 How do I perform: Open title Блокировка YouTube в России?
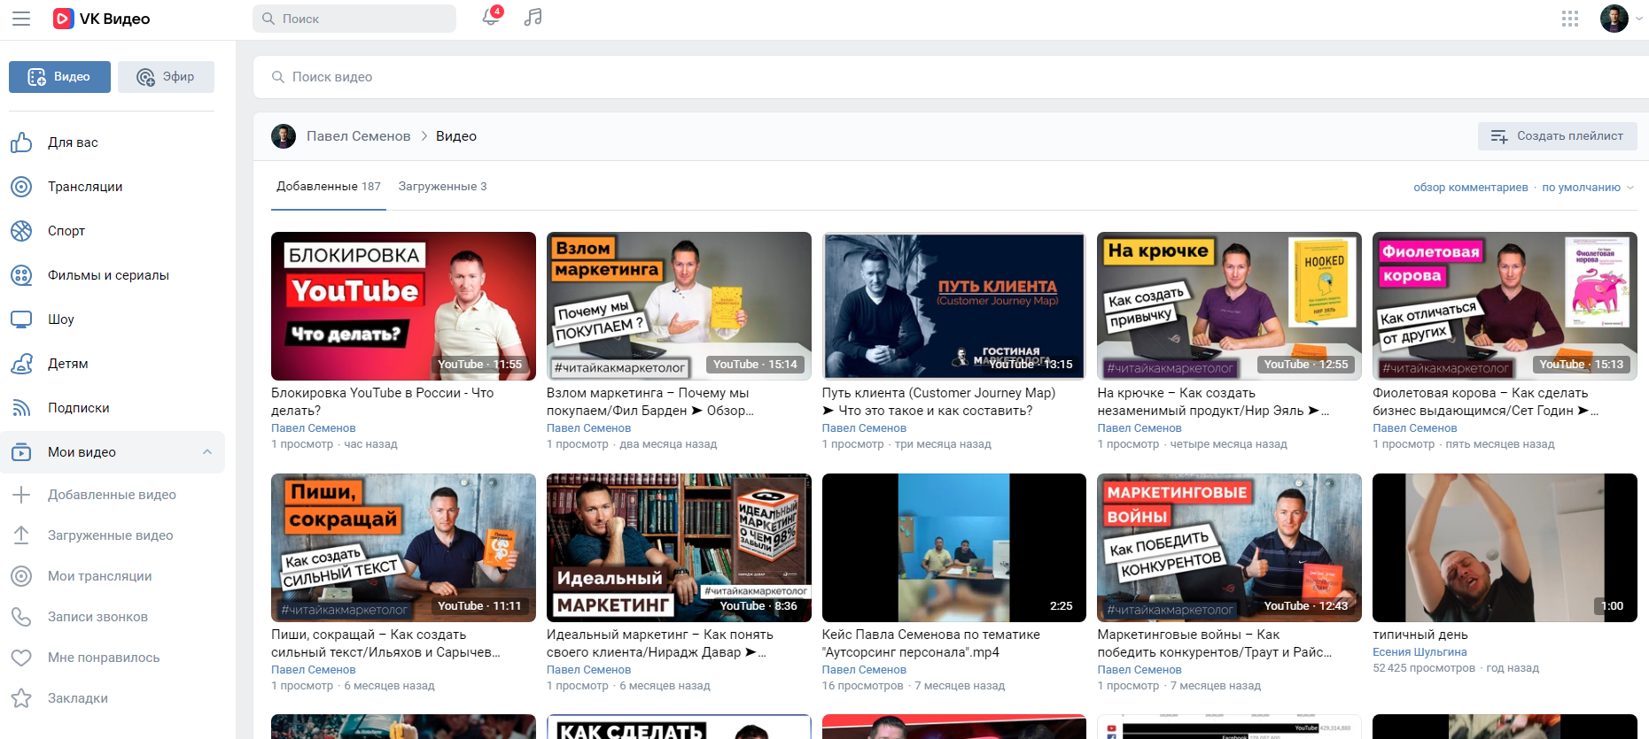382,402
